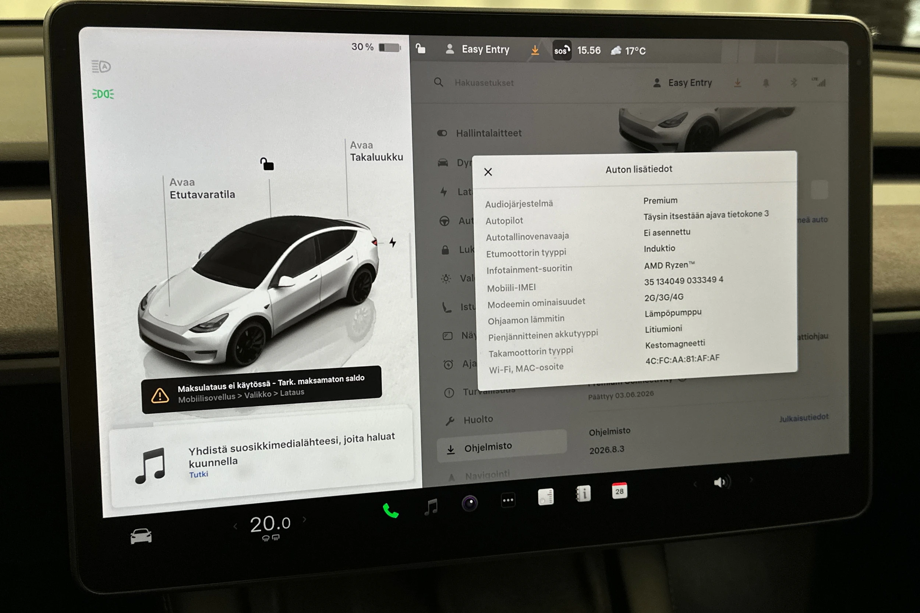920x613 pixels.
Task: Open the calendar app showing 28
Action: point(619,491)
